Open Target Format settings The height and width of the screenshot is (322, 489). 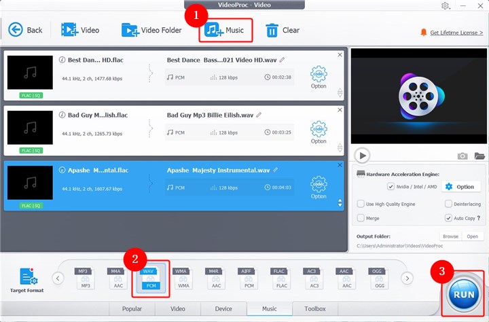tap(27, 280)
